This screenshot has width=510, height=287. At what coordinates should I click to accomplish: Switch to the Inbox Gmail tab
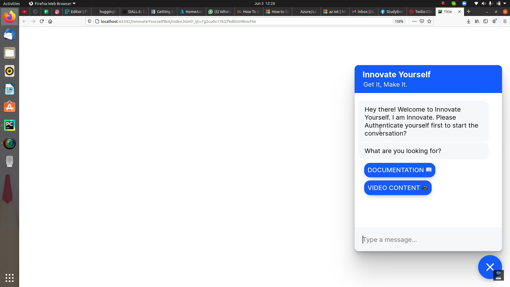pos(363,12)
